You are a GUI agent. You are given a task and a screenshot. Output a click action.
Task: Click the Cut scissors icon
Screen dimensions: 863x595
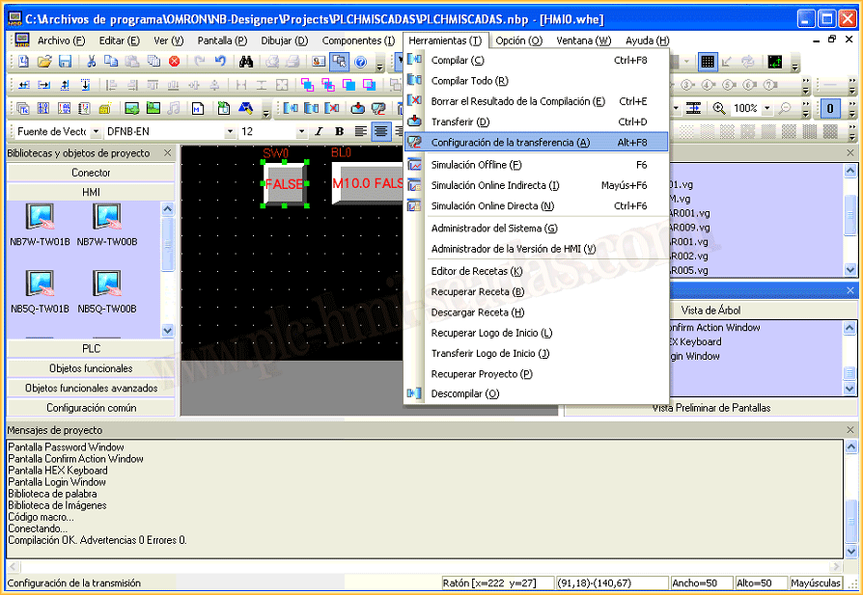click(91, 61)
